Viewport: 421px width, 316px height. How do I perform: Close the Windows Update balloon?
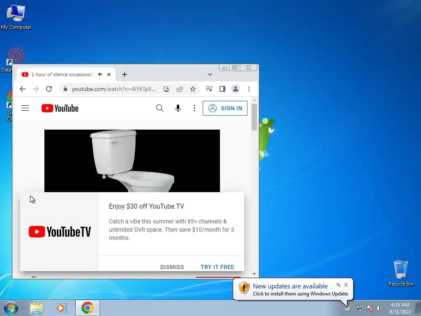click(x=346, y=285)
